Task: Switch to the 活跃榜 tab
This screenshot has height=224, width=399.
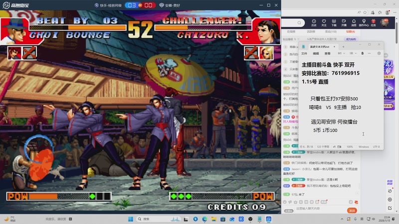Action: [311, 32]
